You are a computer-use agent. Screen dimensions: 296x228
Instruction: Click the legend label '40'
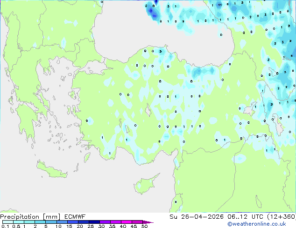click(x=123, y=226)
